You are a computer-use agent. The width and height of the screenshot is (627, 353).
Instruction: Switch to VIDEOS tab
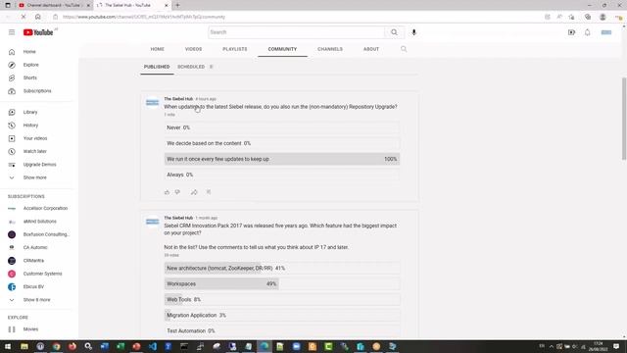coord(194,49)
